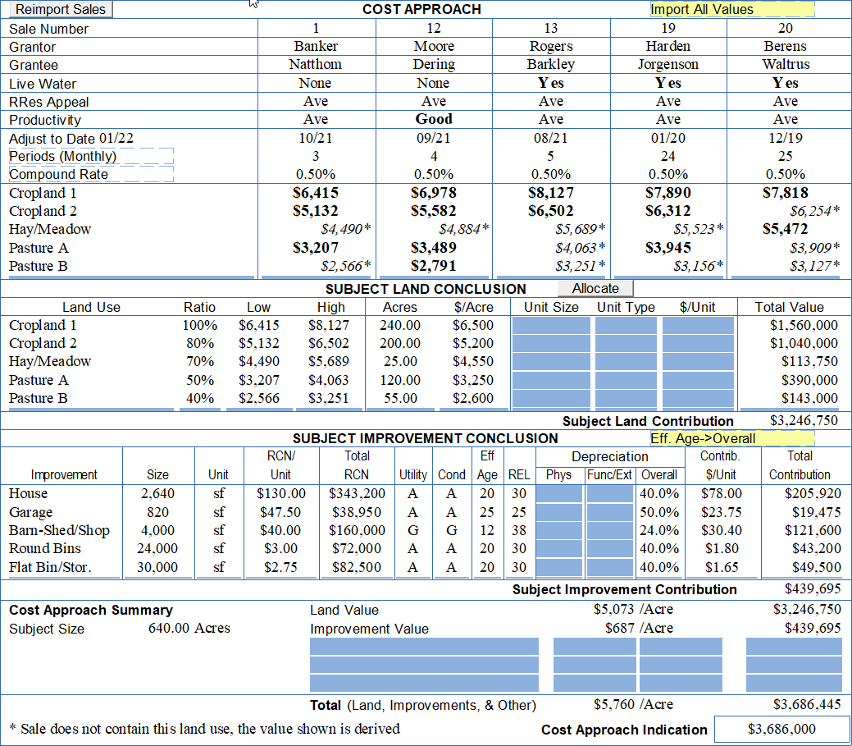Select the Garage Func/Ext depreciation blue field
Image resolution: width=852 pixels, height=746 pixels.
click(x=611, y=512)
